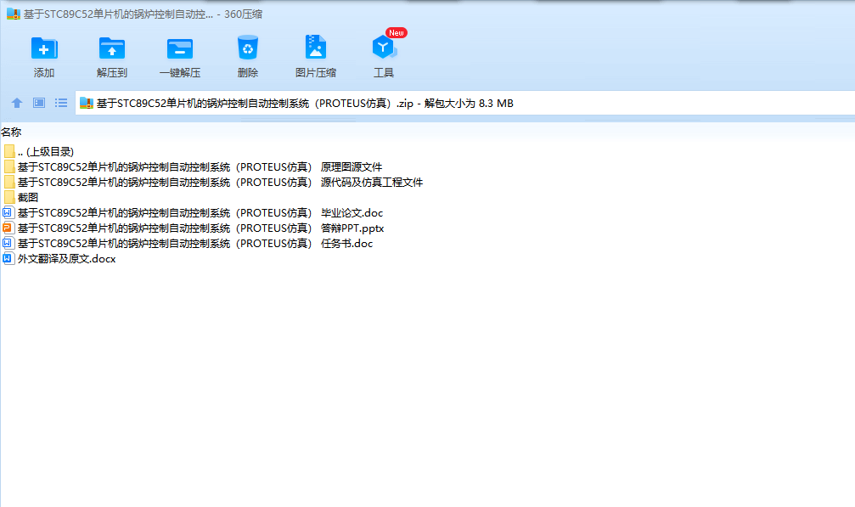Screen dimensions: 855x507
Task: Switch to the large icon view mode
Action: point(39,103)
